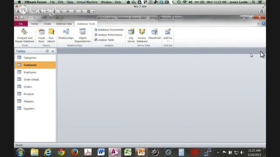Open VMware Fusion Virtual Machine menu

click(x=87, y=2)
